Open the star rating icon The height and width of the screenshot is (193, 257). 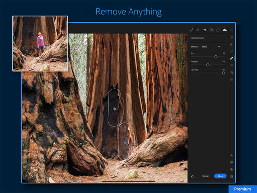[232, 155]
